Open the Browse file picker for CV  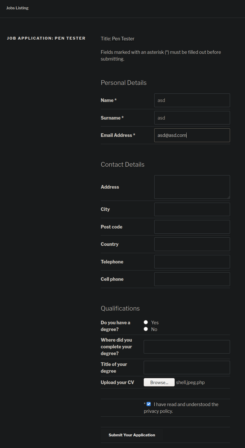159,382
